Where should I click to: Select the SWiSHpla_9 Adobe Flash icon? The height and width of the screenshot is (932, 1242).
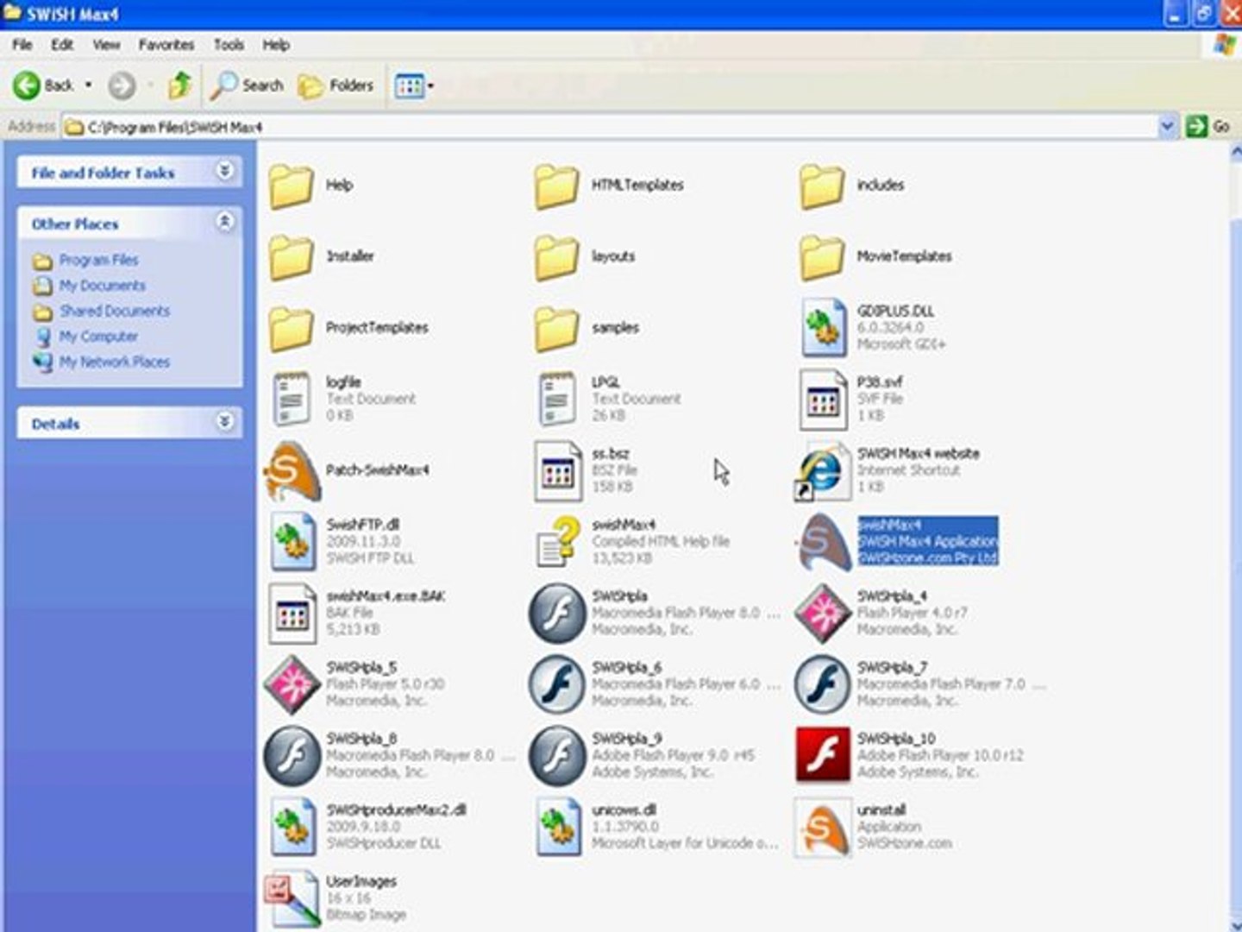[x=557, y=756]
